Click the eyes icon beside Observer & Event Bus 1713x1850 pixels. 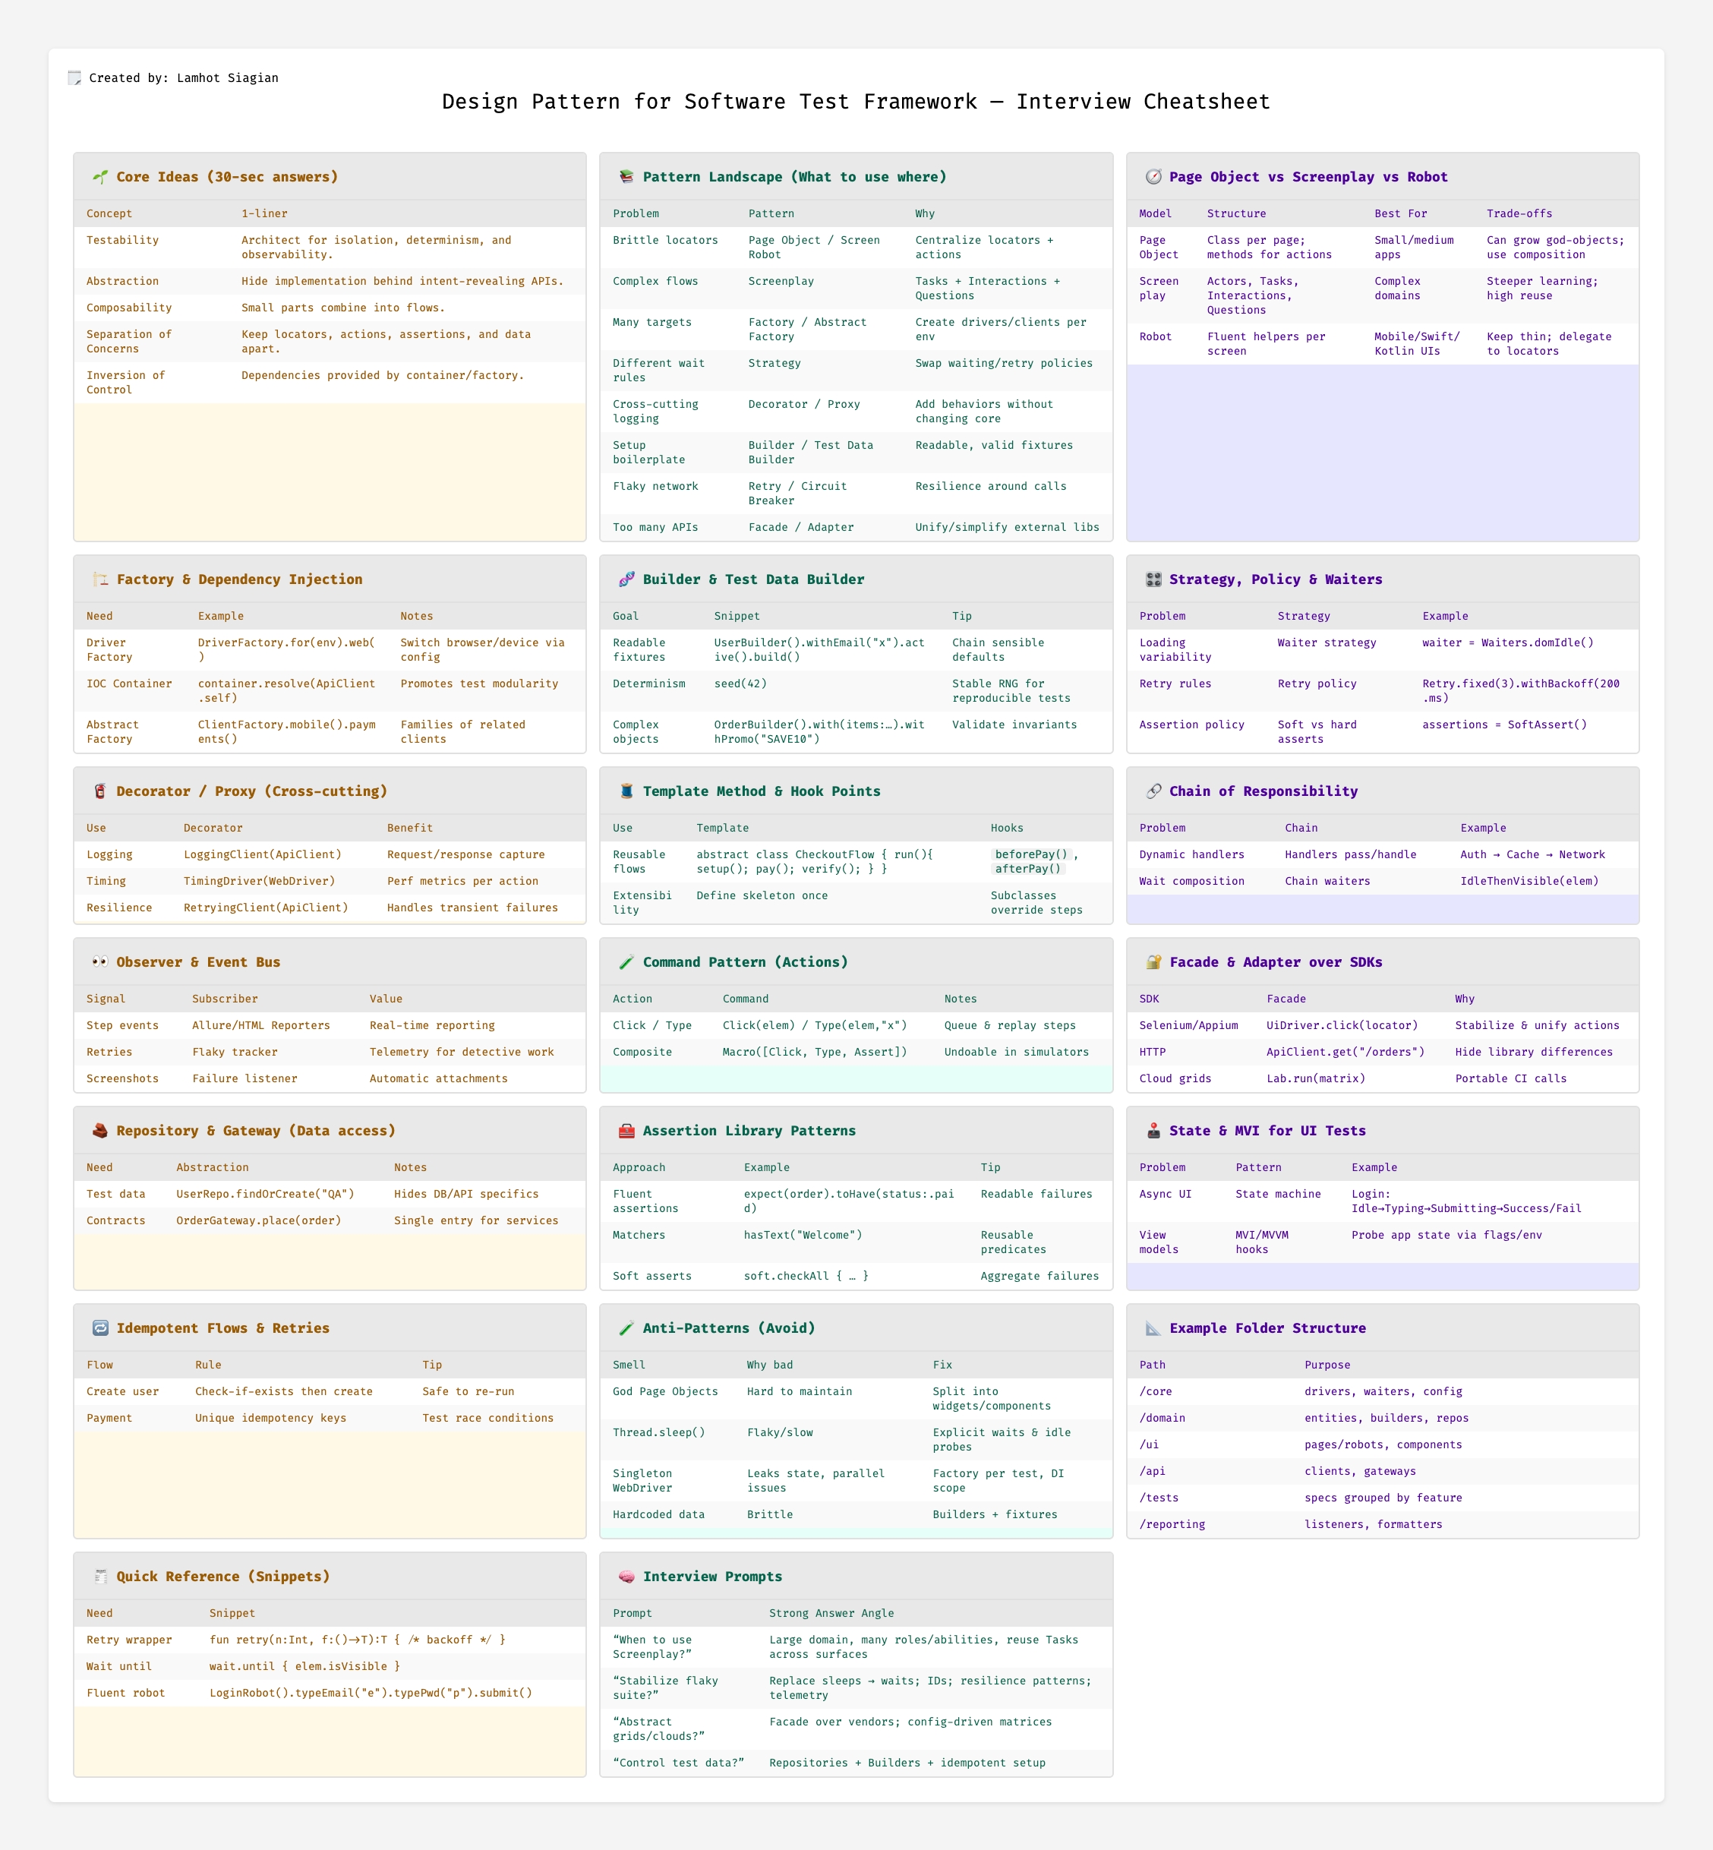(100, 962)
